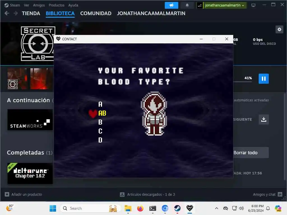
Task: Select blood type B option
Action: click(100, 122)
